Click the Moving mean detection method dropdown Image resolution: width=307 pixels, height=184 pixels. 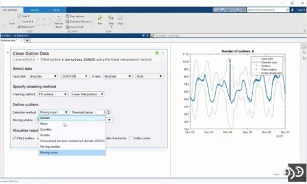54,112
